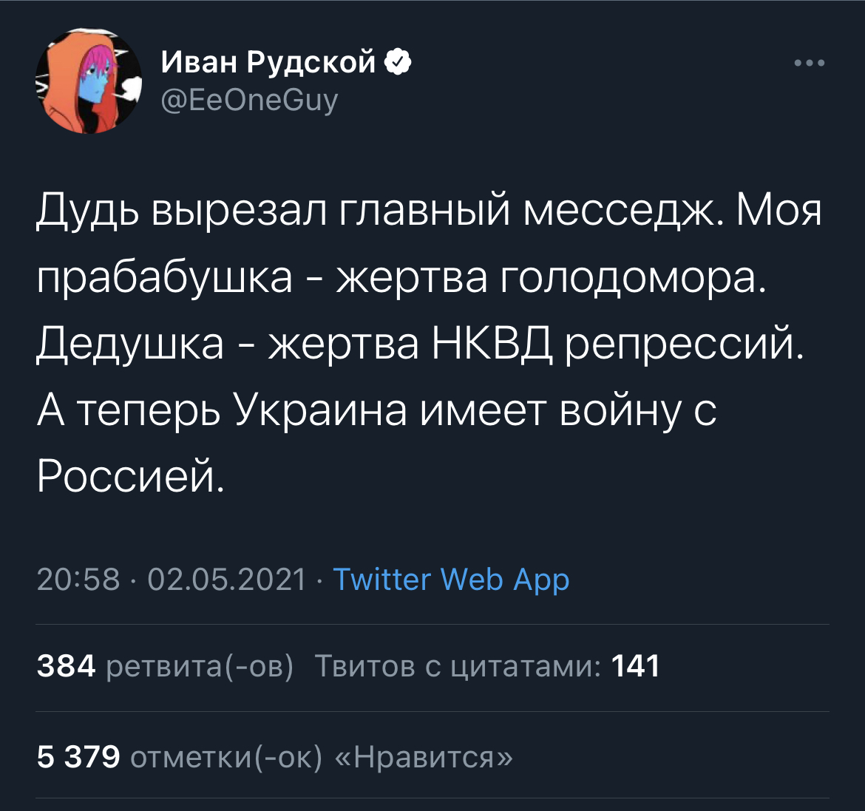Click the 02.05.2021 date
Viewport: 865px width, 811px height.
coord(226,580)
